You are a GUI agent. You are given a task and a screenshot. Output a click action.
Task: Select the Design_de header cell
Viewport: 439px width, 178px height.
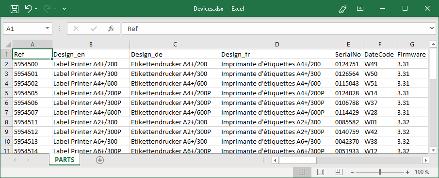coord(175,54)
